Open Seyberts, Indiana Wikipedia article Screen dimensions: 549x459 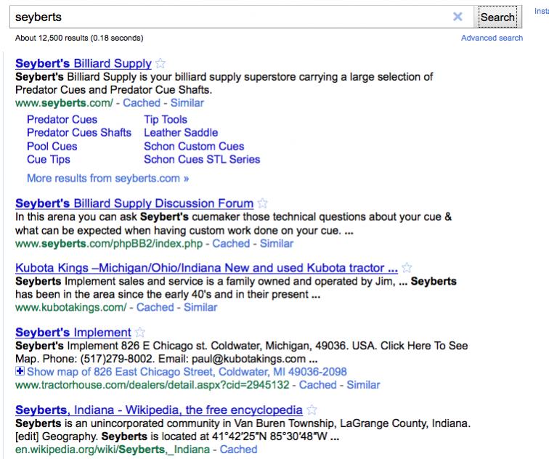(158, 410)
